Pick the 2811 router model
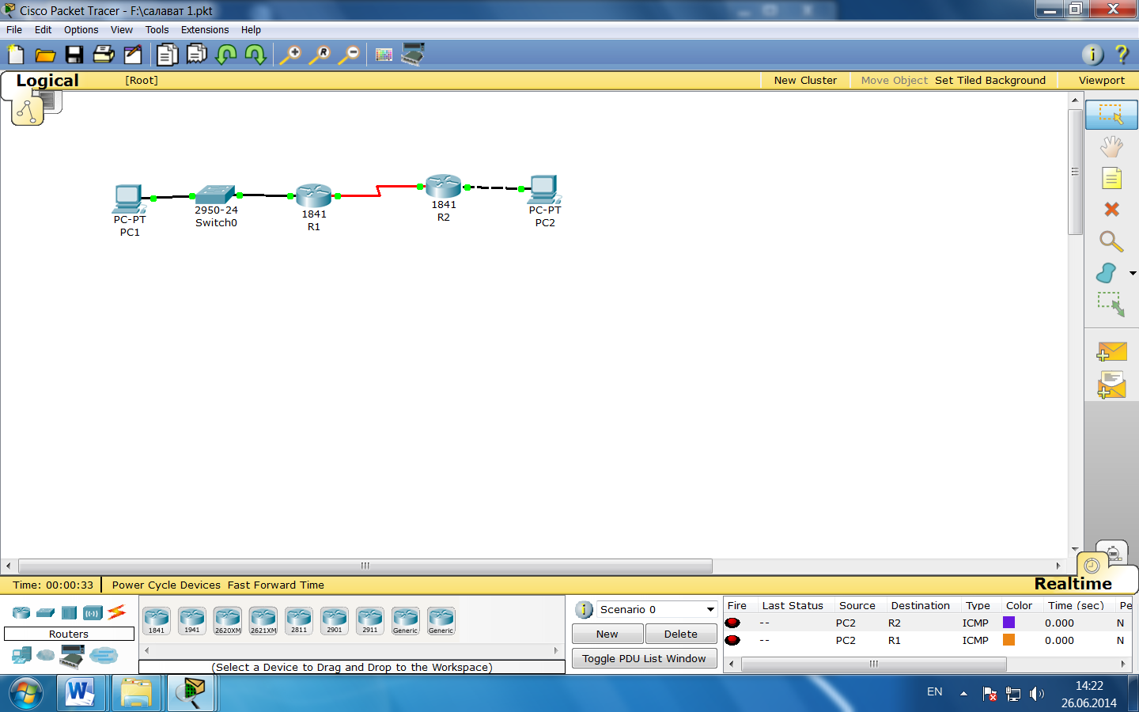 coord(299,621)
